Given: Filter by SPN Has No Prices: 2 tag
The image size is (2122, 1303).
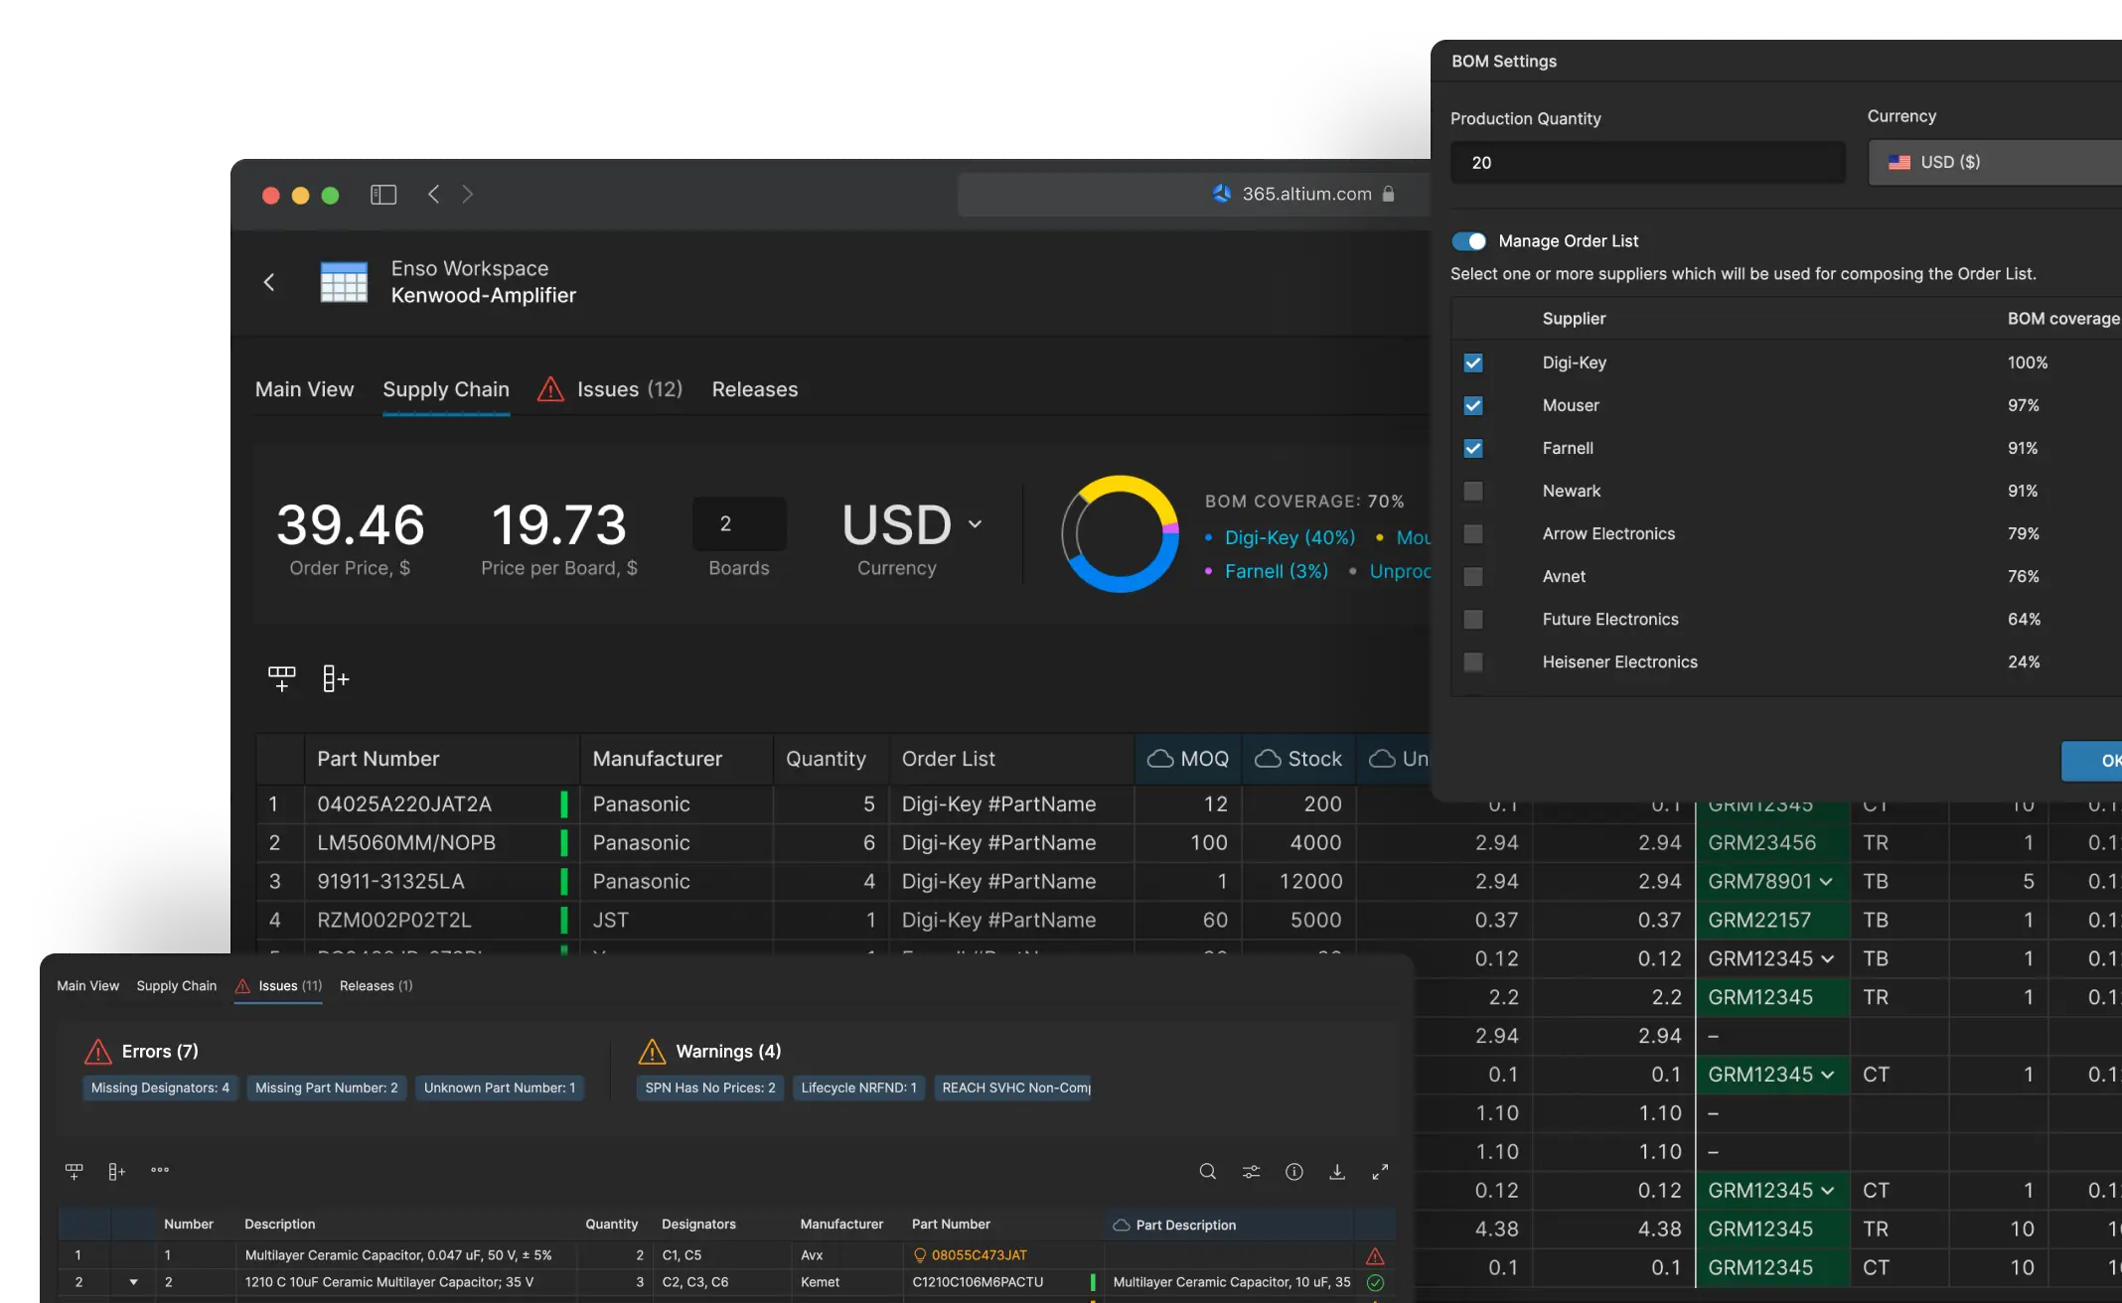Looking at the screenshot, I should click(710, 1088).
